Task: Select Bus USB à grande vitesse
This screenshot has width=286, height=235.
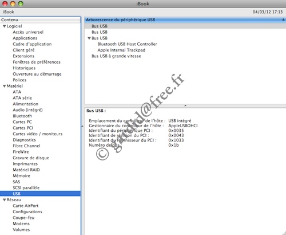Action: [x=116, y=56]
